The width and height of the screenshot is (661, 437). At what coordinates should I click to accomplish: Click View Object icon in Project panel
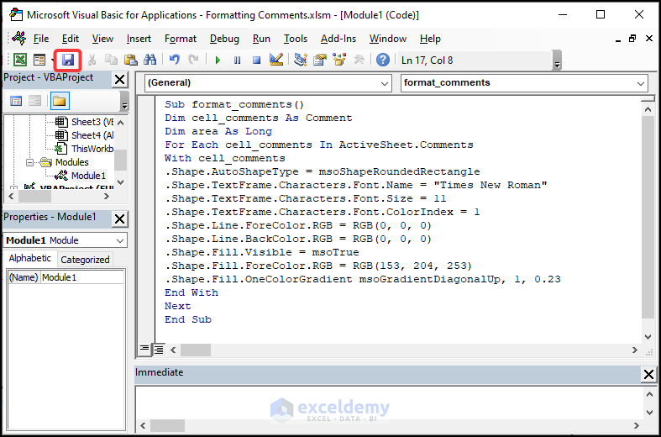click(34, 101)
